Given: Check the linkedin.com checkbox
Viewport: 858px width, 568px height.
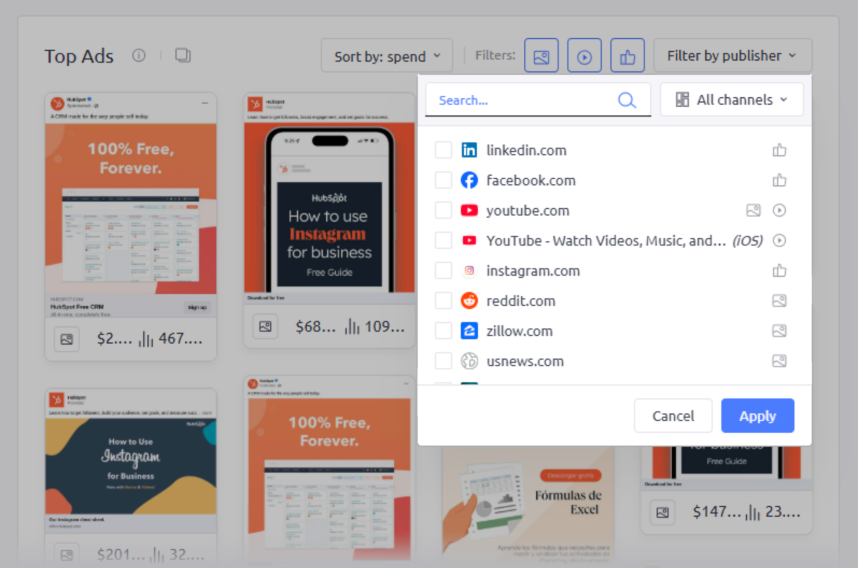Looking at the screenshot, I should (x=443, y=150).
